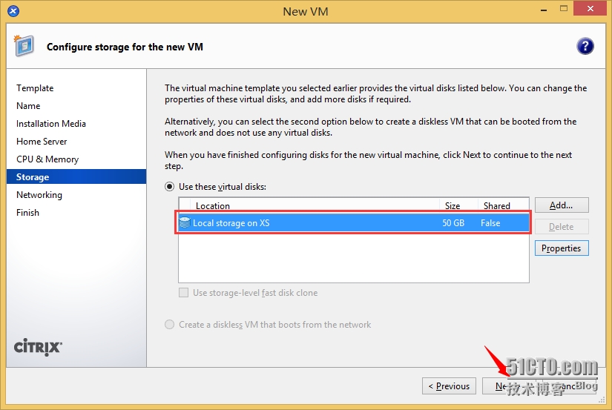Image resolution: width=612 pixels, height=410 pixels.
Task: Click the Size column header
Action: pyautogui.click(x=453, y=205)
